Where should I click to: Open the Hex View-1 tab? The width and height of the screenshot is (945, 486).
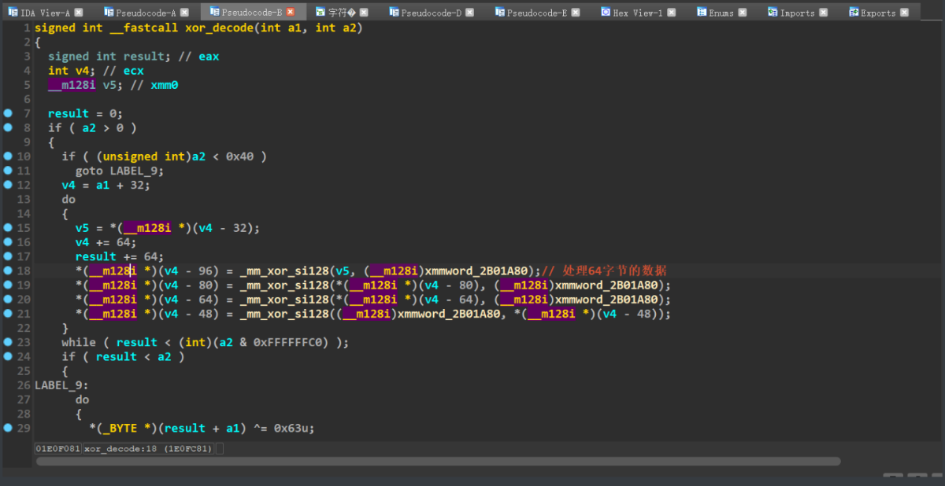coord(637,13)
